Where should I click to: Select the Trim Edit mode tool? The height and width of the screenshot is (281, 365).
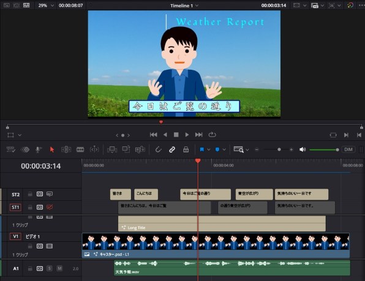[x=66, y=149]
